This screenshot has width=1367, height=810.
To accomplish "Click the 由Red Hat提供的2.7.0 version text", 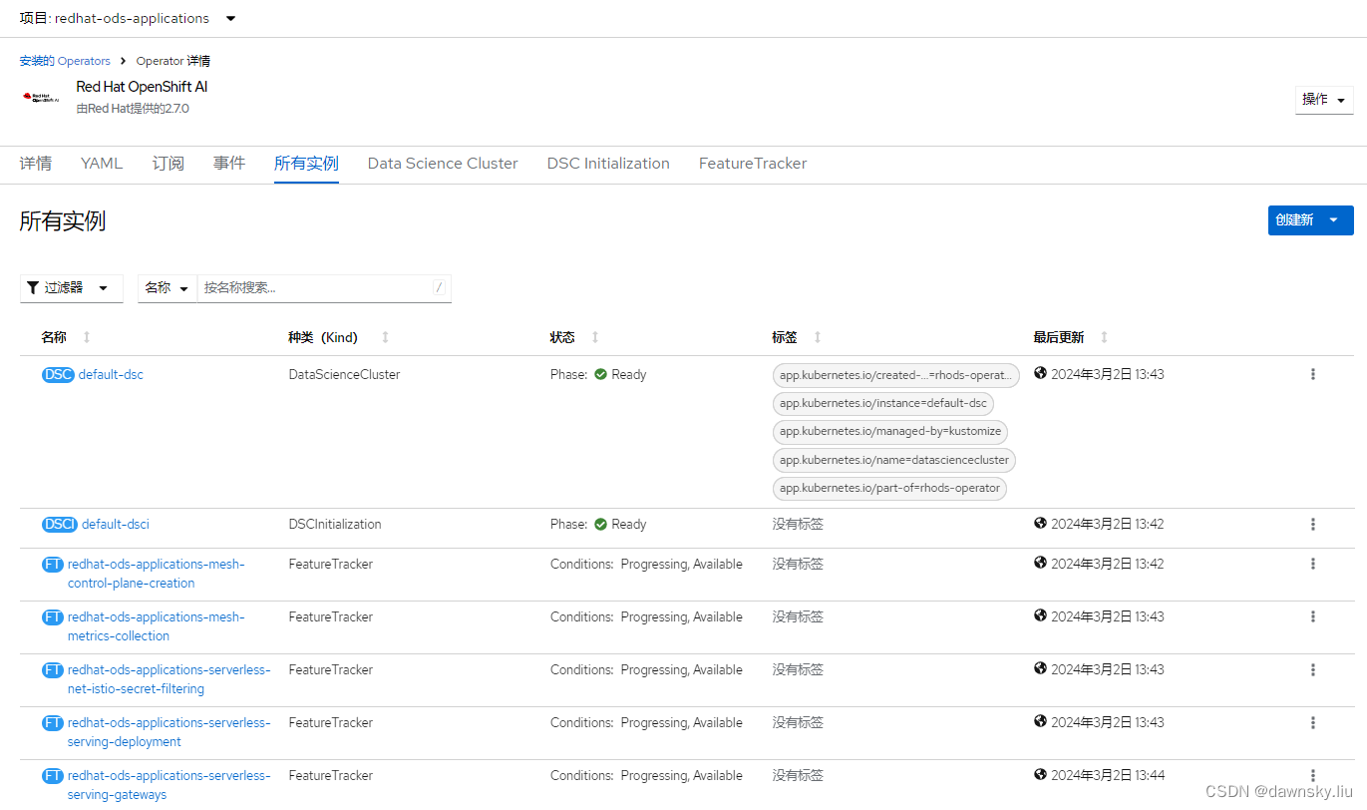I will tap(133, 109).
